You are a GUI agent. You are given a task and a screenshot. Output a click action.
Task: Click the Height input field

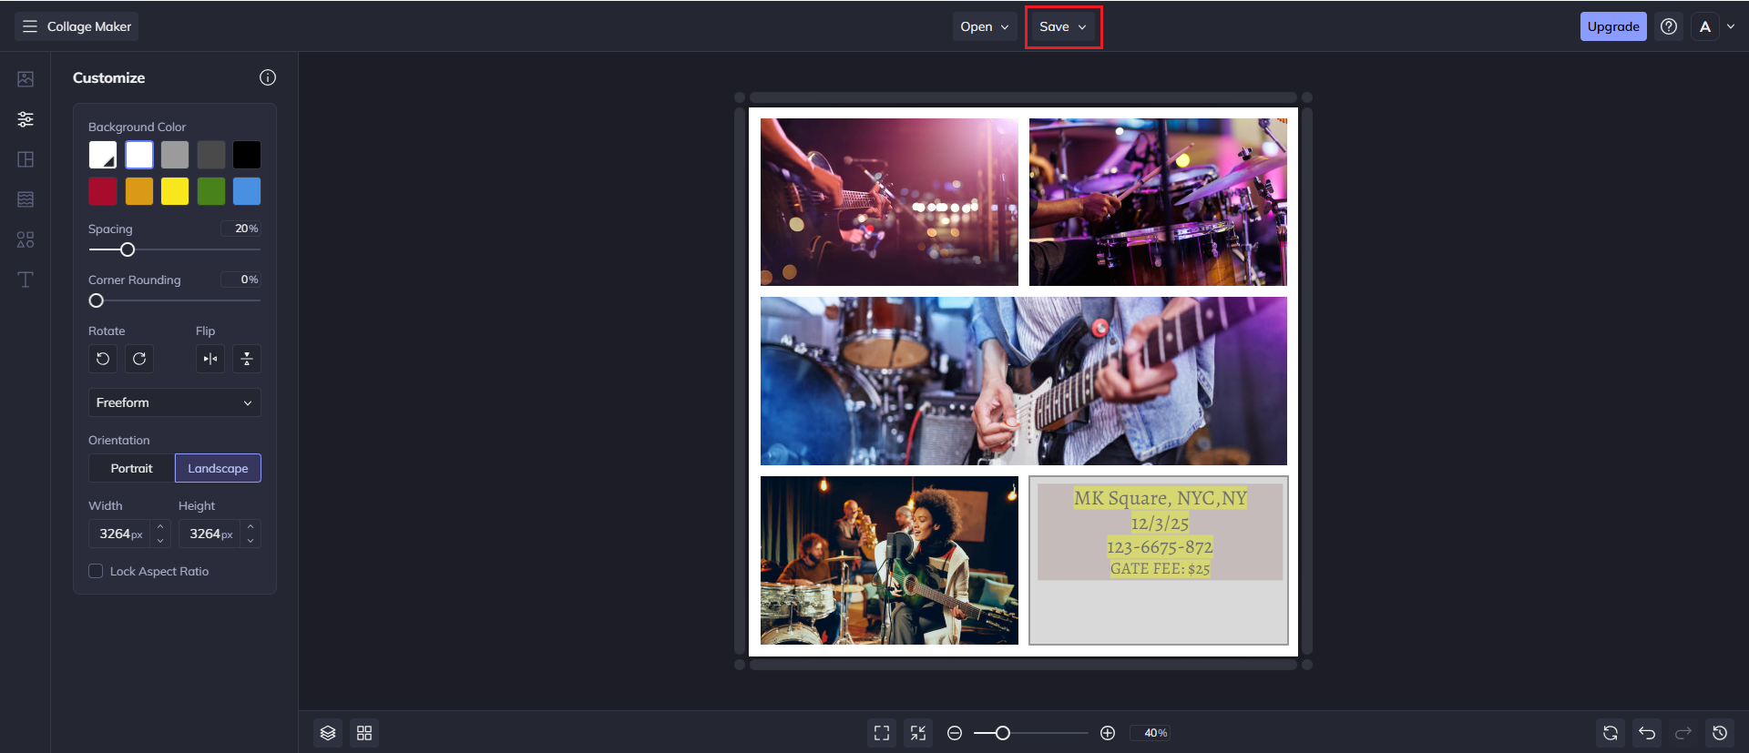click(211, 534)
